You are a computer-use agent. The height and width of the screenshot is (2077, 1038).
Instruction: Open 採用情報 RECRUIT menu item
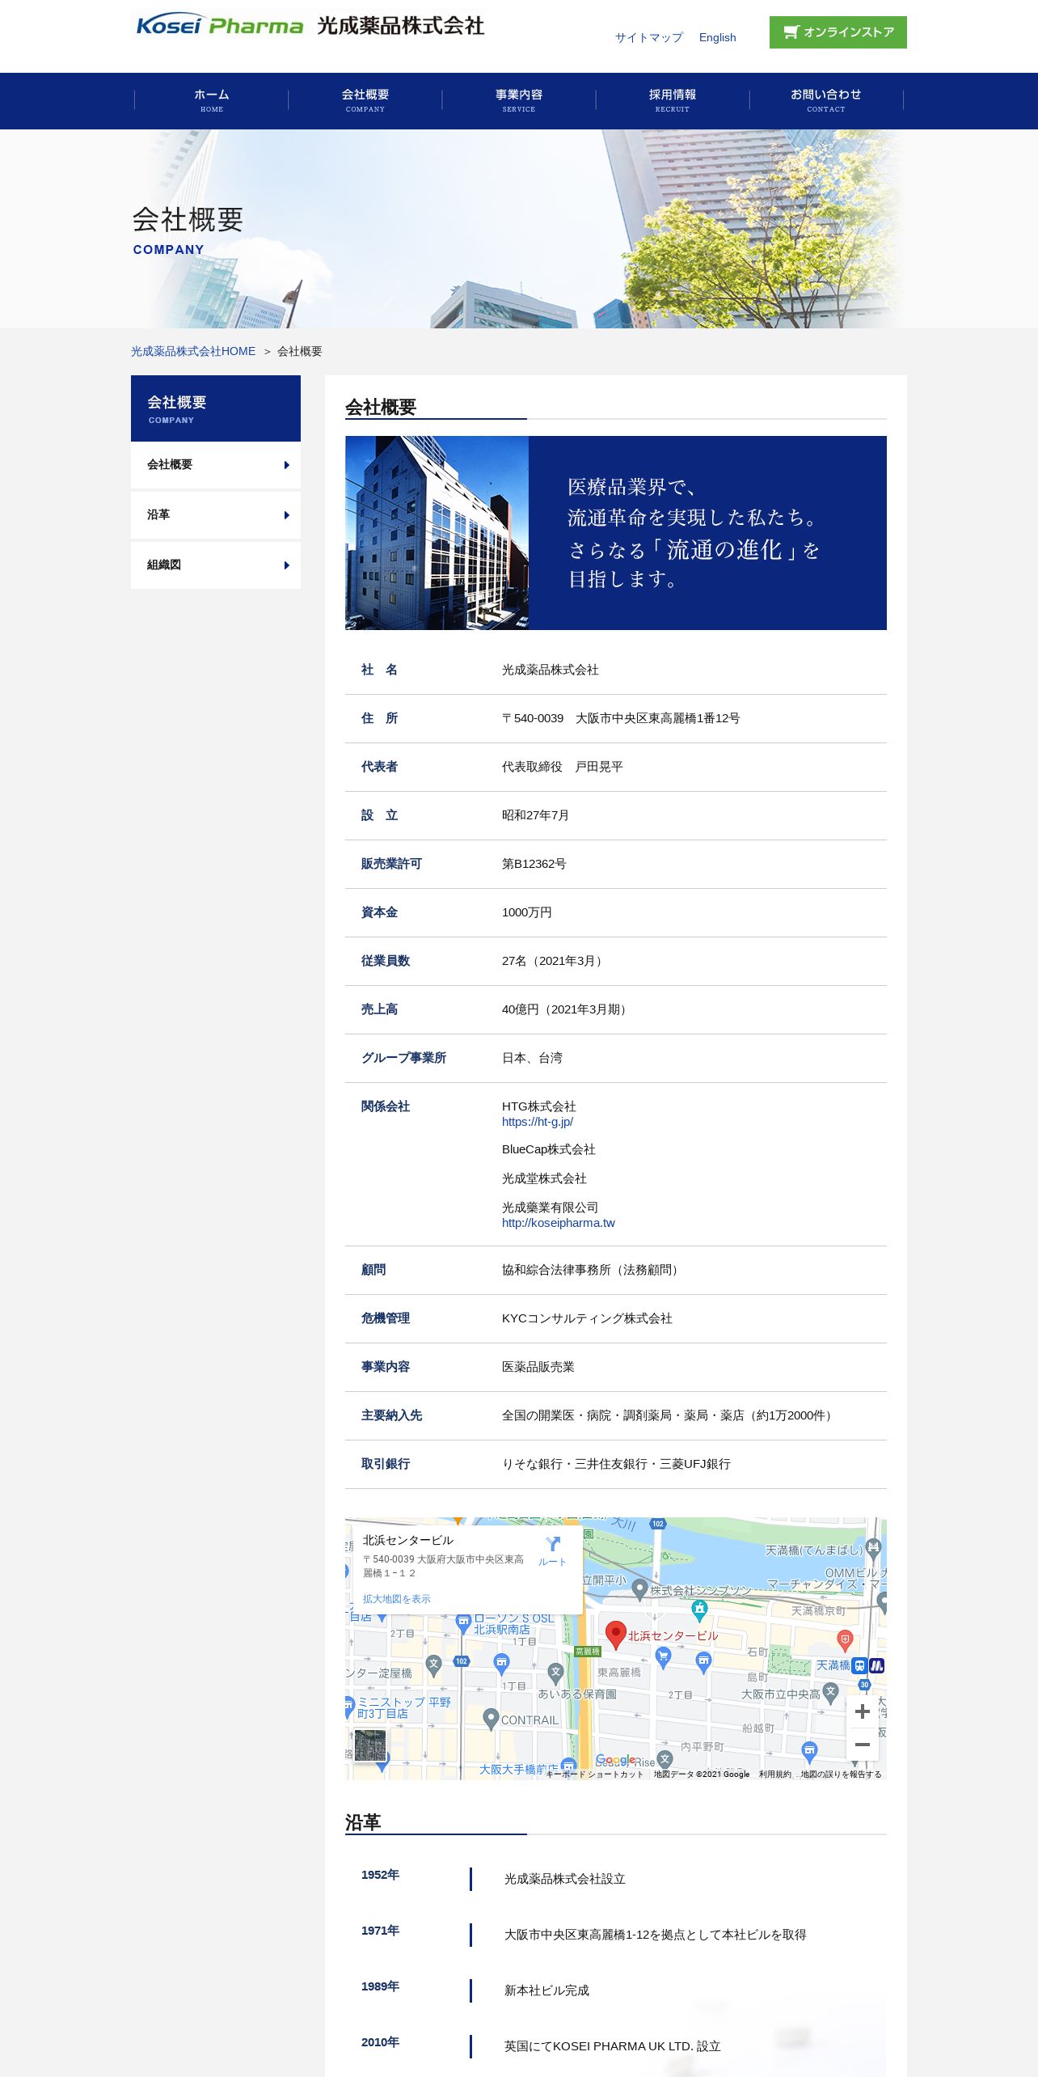click(x=673, y=100)
